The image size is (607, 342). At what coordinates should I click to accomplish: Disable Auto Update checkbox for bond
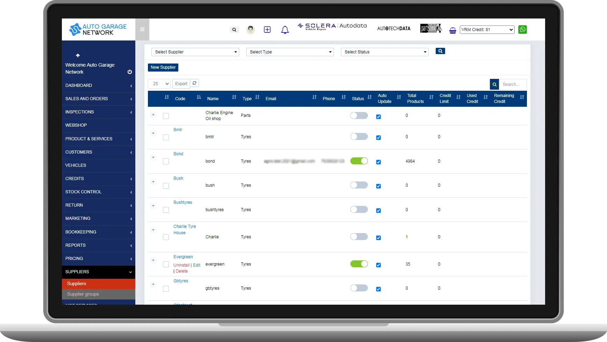point(378,162)
